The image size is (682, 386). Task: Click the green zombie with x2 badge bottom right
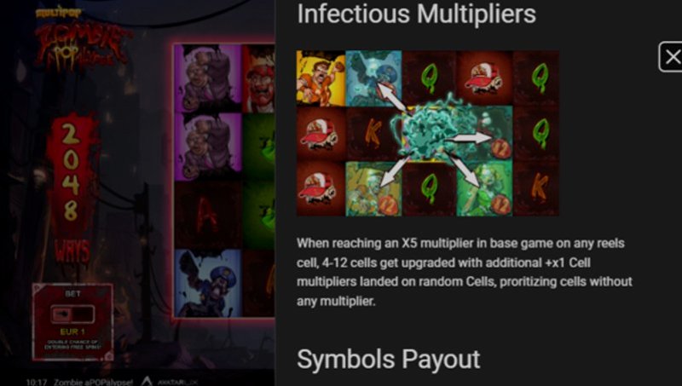484,188
